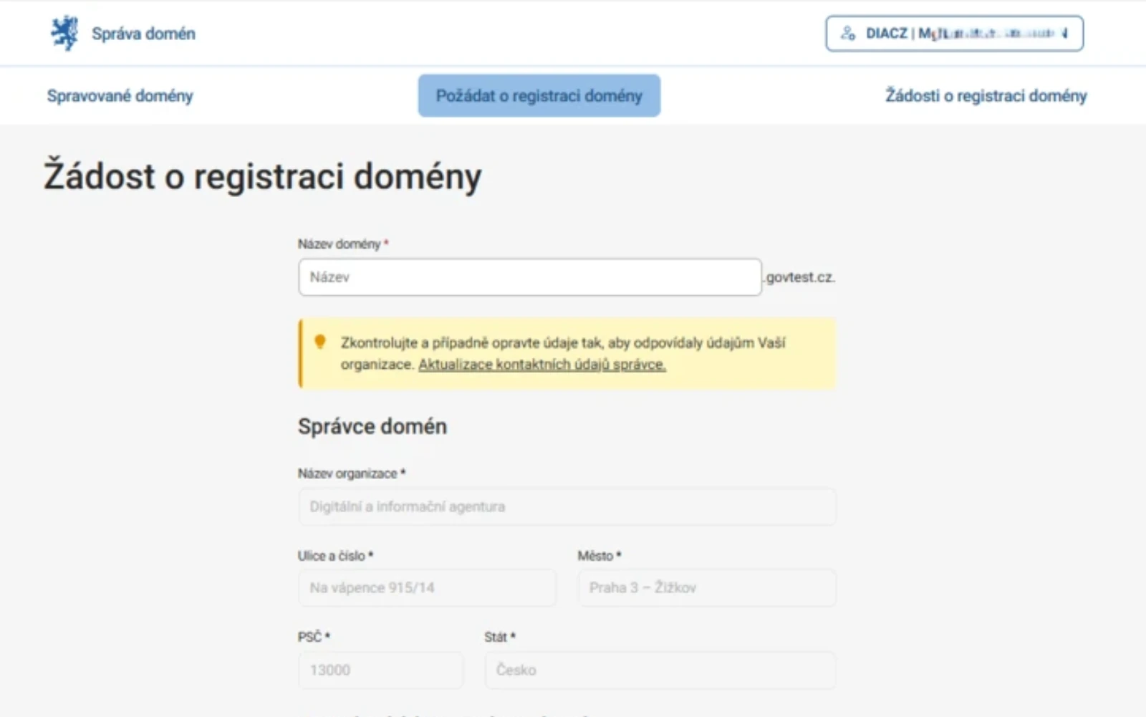The image size is (1146, 717).
Task: Follow Aktualizace kontaktních údajů správce link
Action: pos(541,365)
